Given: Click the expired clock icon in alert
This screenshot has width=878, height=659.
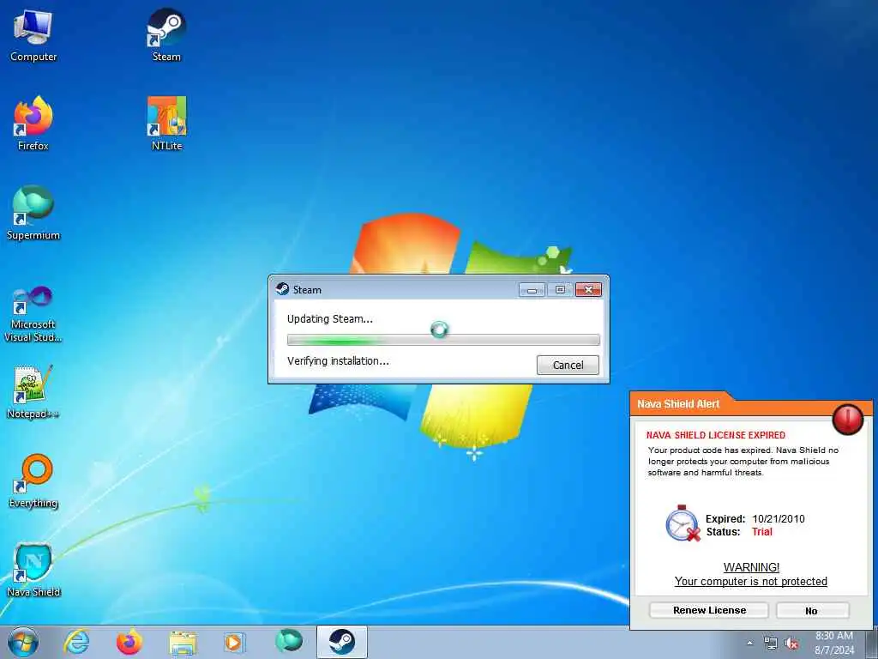Looking at the screenshot, I should 683,523.
